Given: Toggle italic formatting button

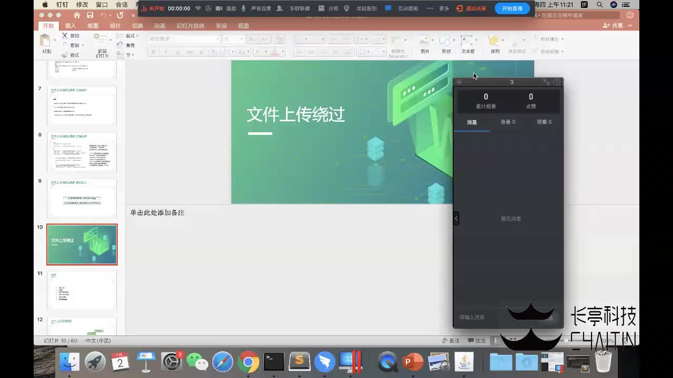Looking at the screenshot, I should coord(166,52).
